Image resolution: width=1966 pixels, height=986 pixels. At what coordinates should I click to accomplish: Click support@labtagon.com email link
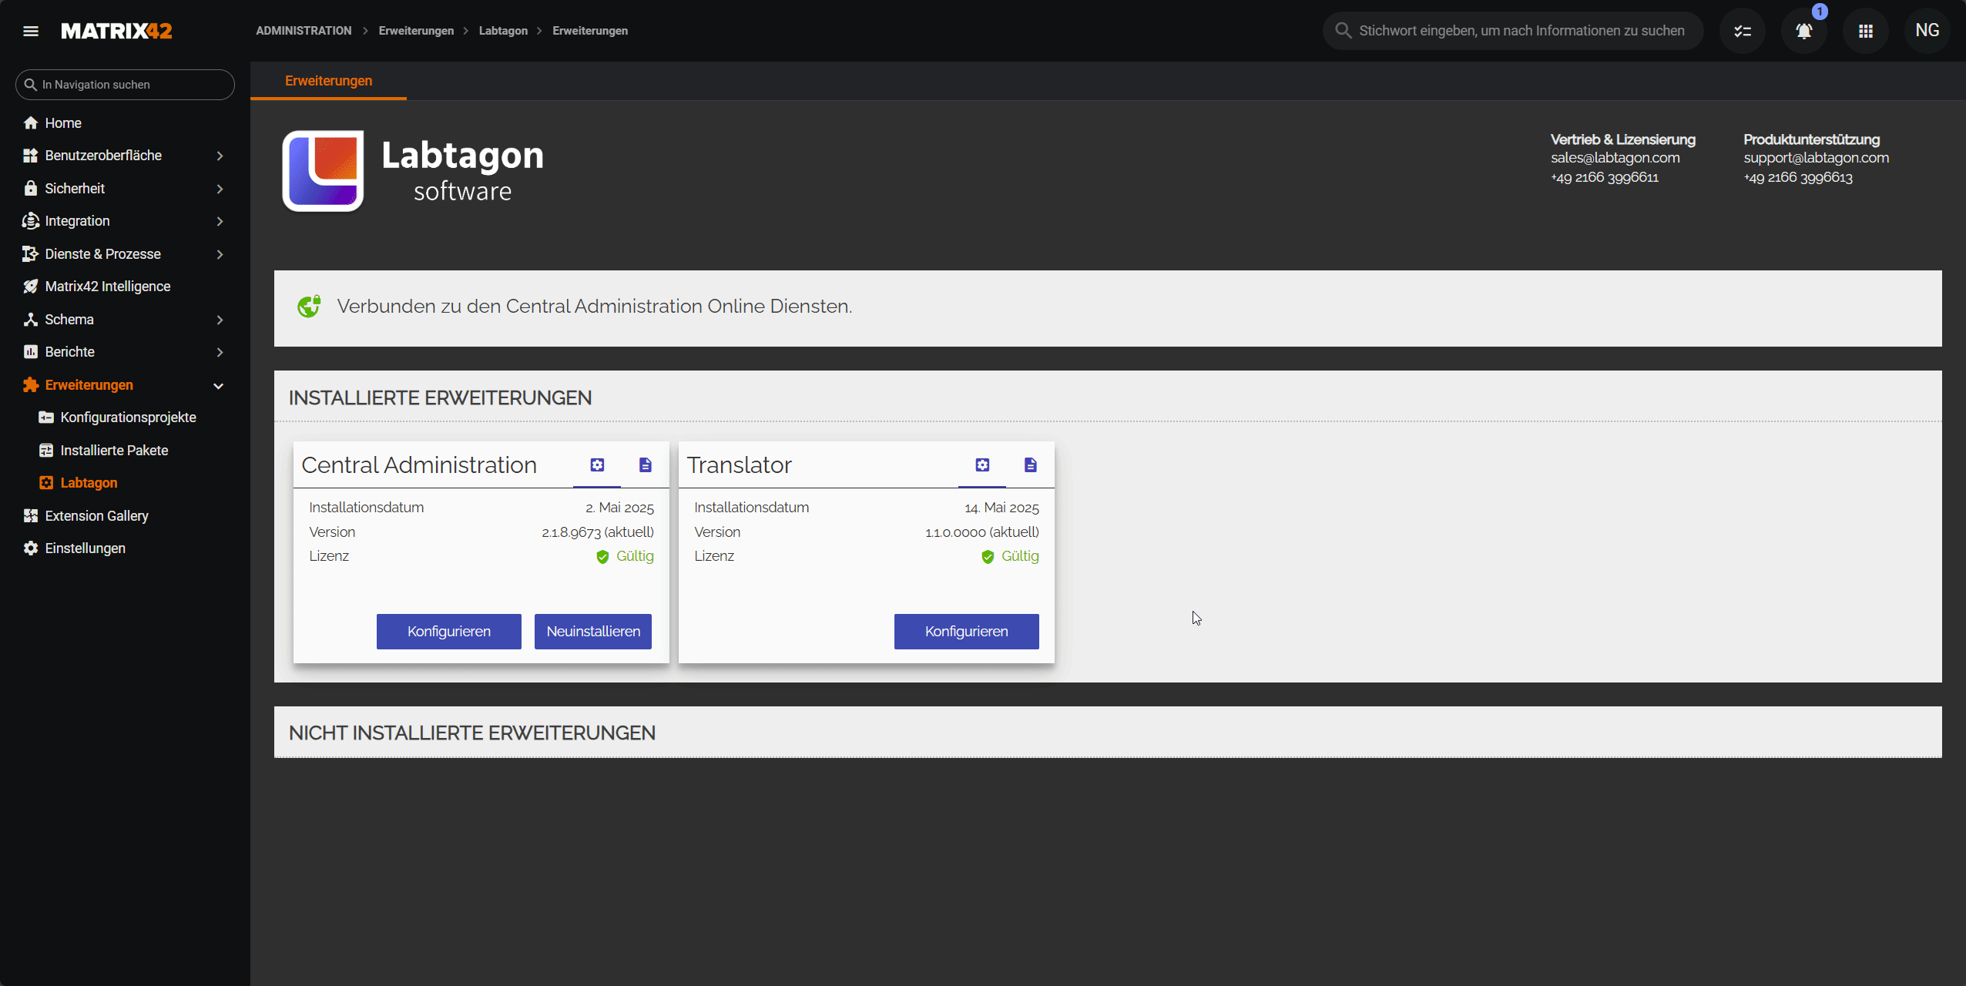point(1816,158)
